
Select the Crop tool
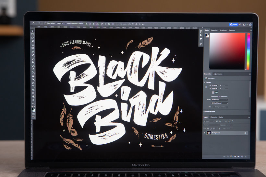pos(32,45)
